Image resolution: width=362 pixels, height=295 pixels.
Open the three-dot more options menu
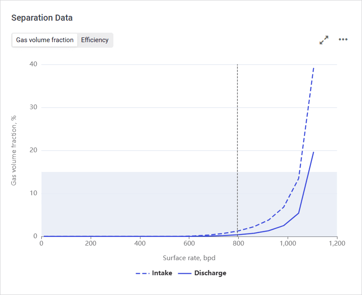point(343,40)
